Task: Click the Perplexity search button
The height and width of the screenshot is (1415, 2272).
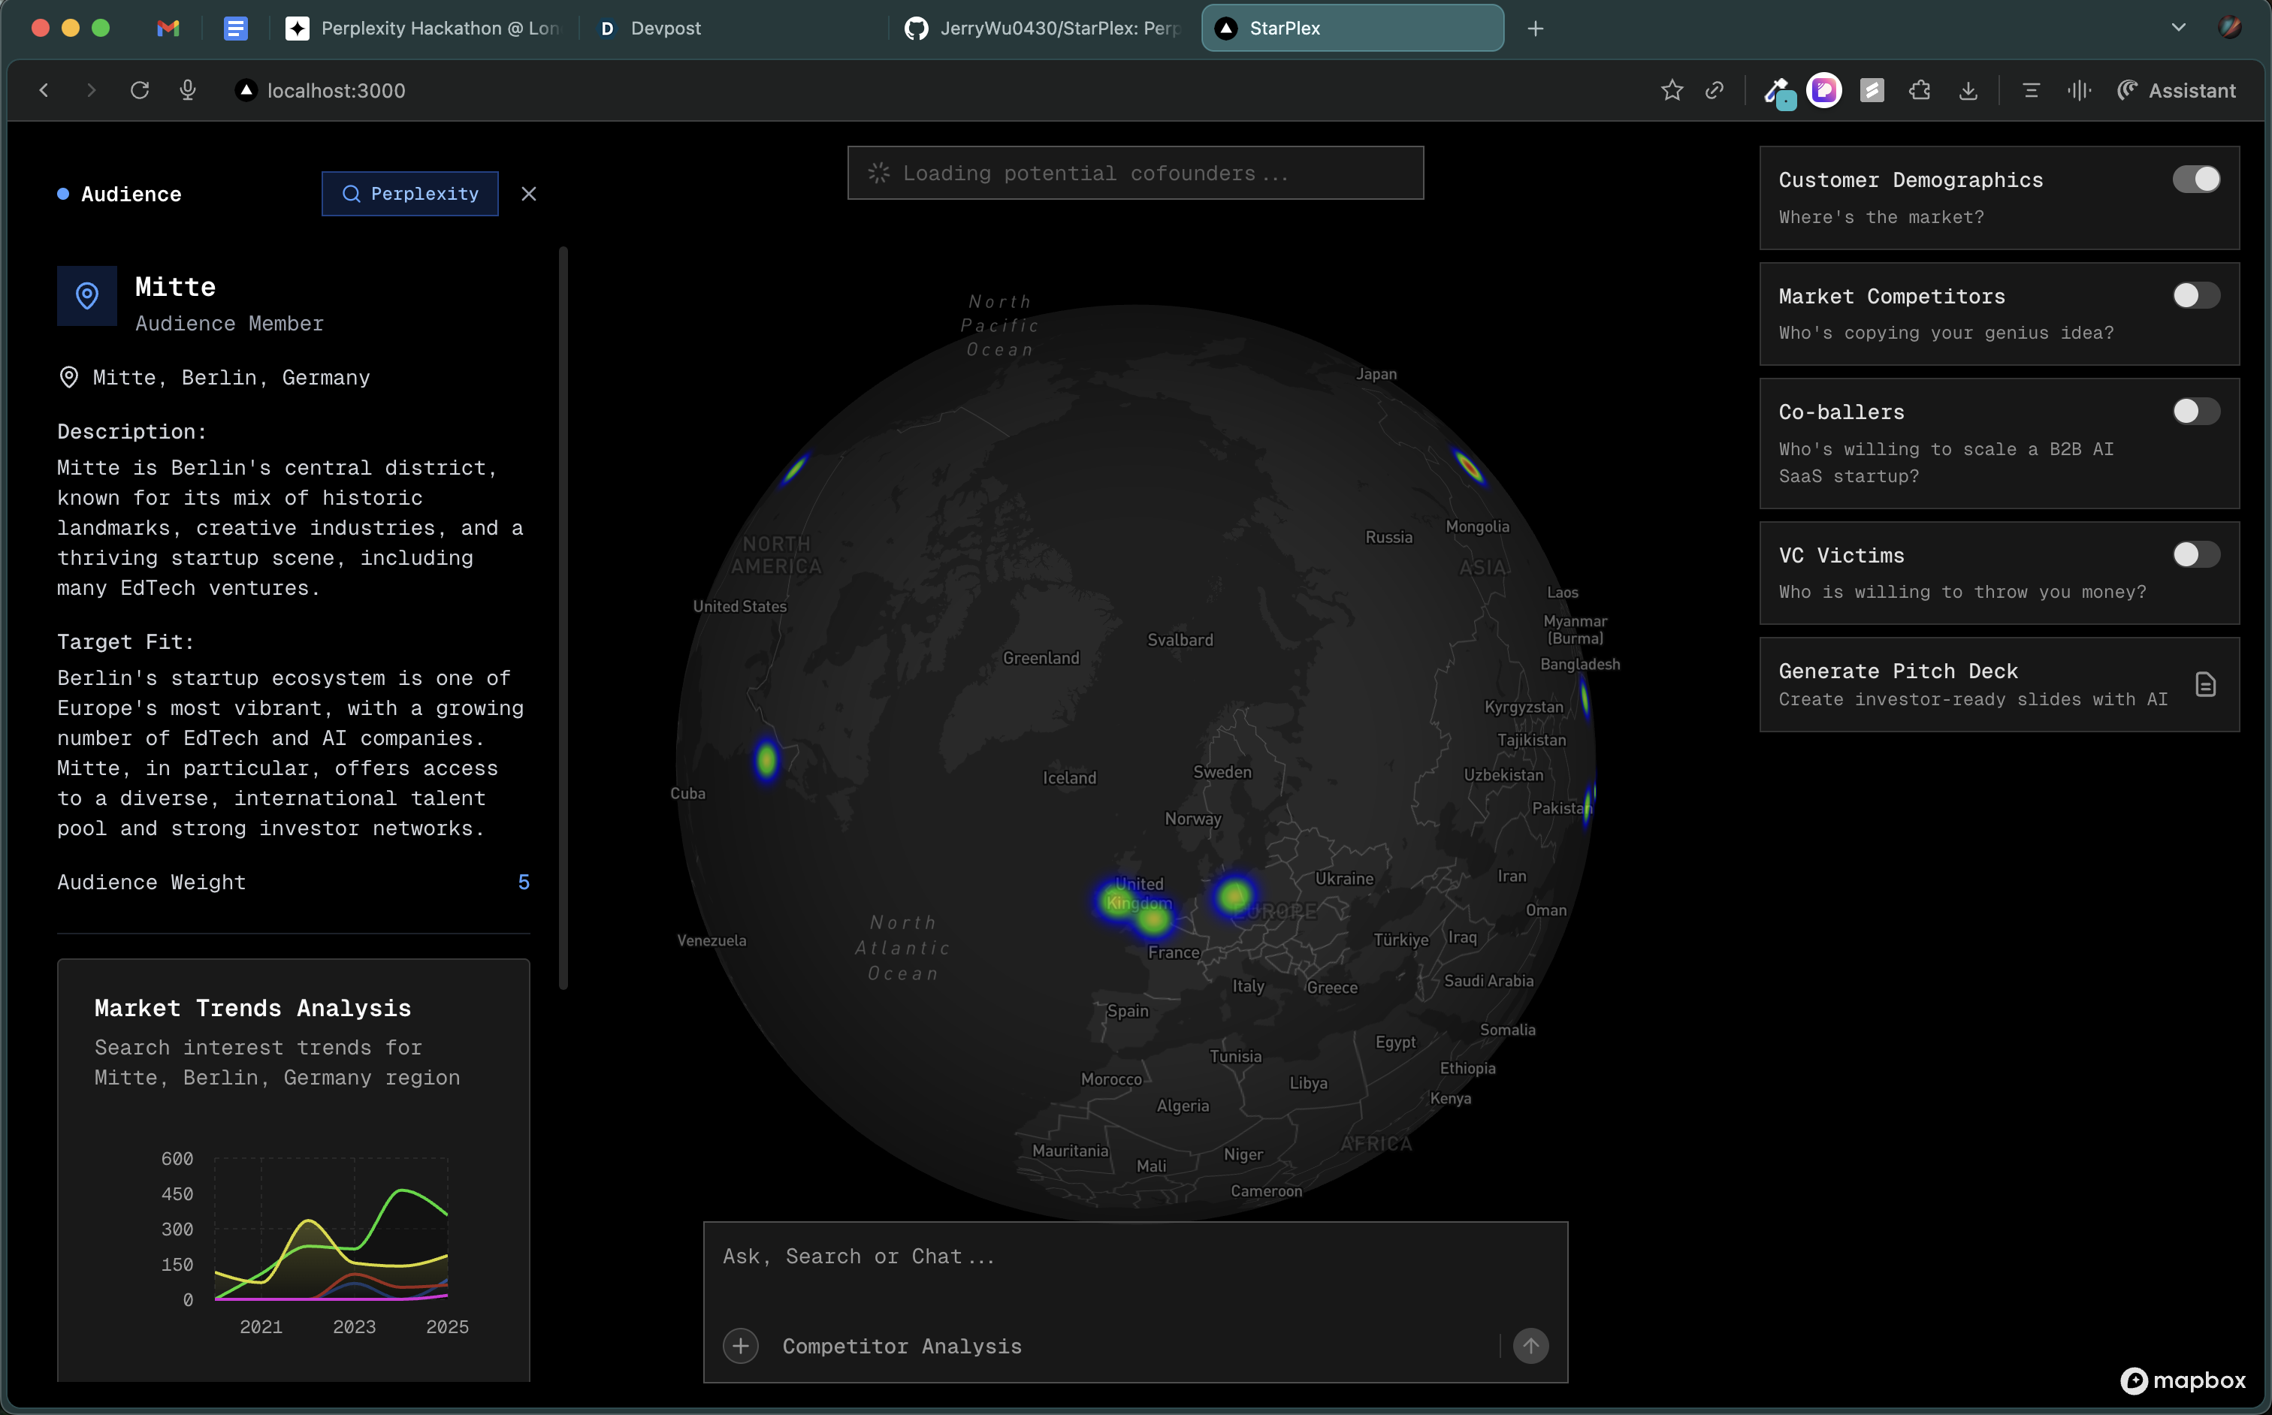Action: click(x=410, y=194)
